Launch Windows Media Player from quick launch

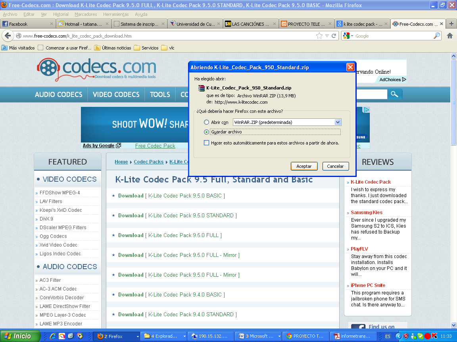[x=80, y=336]
